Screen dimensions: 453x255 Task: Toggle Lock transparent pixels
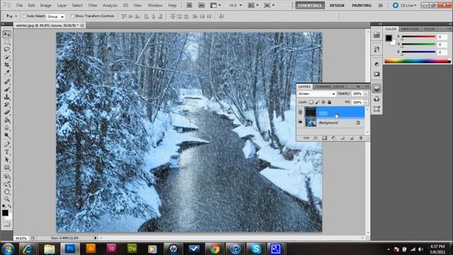[311, 102]
